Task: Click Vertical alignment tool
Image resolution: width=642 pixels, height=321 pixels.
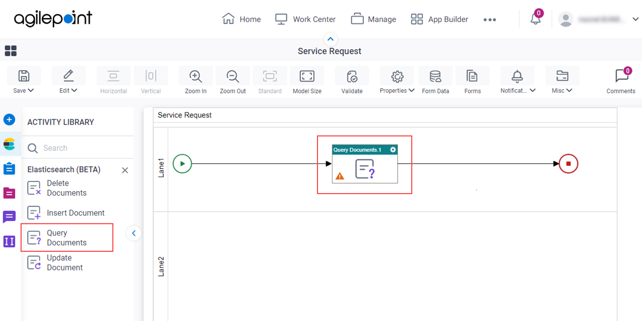Action: tap(150, 80)
